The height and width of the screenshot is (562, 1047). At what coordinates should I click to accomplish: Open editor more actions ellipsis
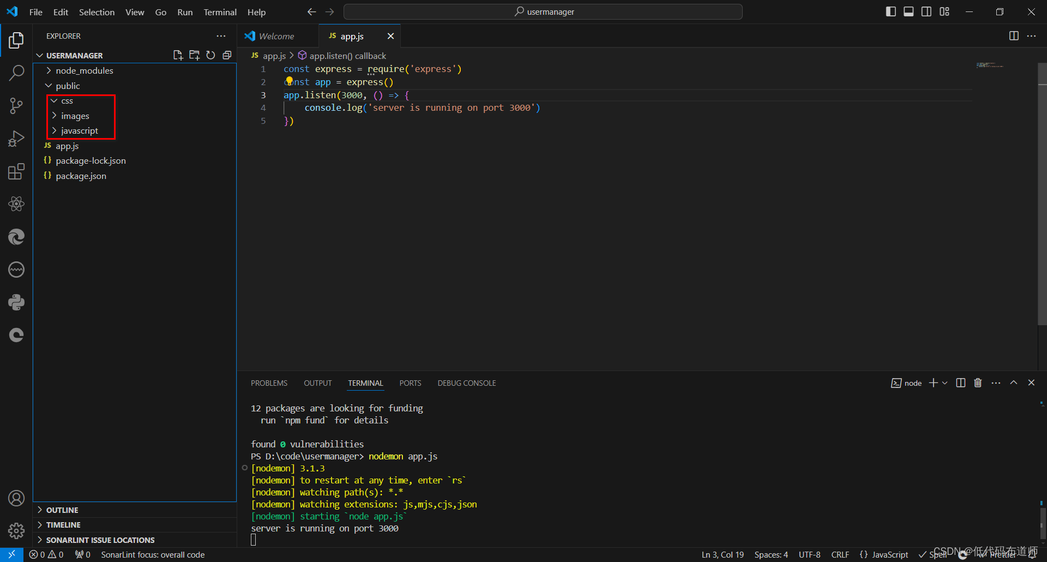pyautogui.click(x=1031, y=36)
